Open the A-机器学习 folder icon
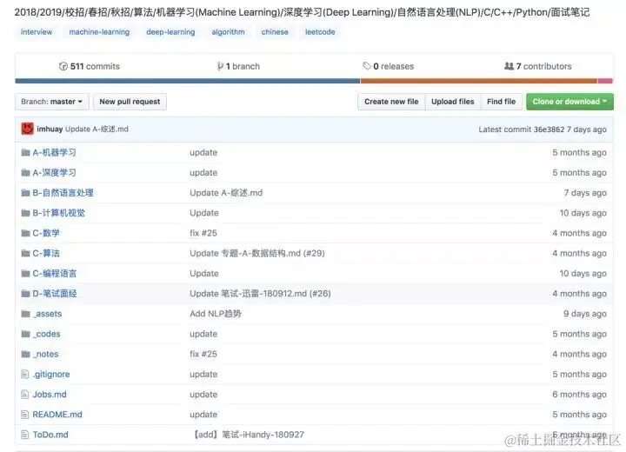626x452 pixels. click(25, 152)
